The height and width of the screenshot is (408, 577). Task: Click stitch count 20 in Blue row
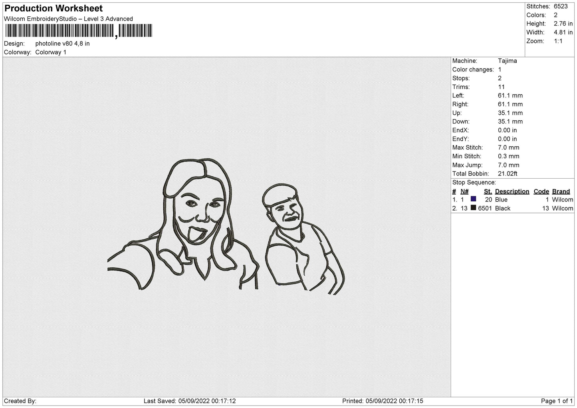(488, 200)
